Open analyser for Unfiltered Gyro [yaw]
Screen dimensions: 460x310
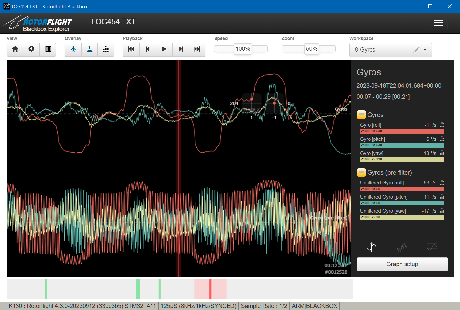pyautogui.click(x=442, y=211)
